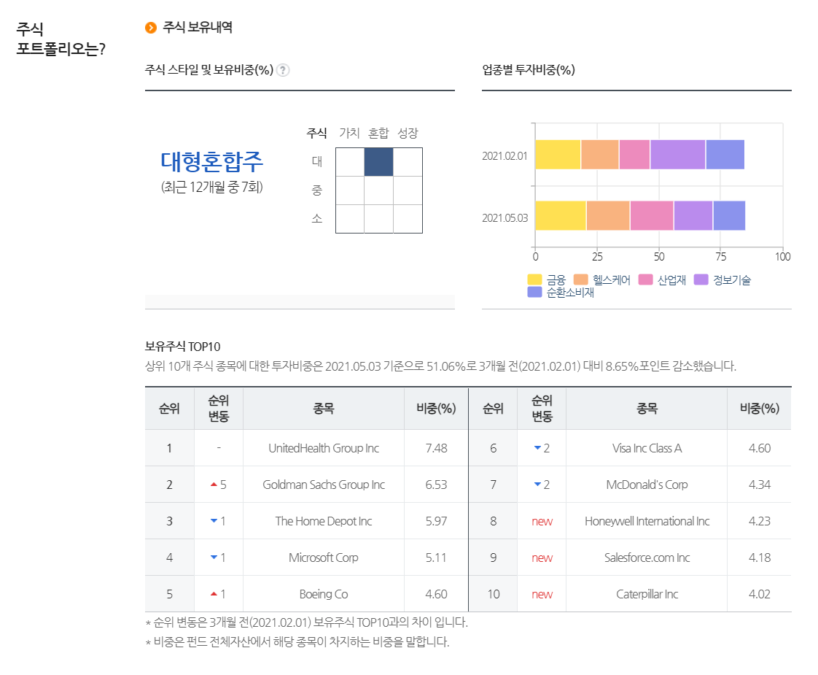Click the Goldman Sachs Group Inc stock name
The image size is (818, 675).
coord(324,485)
